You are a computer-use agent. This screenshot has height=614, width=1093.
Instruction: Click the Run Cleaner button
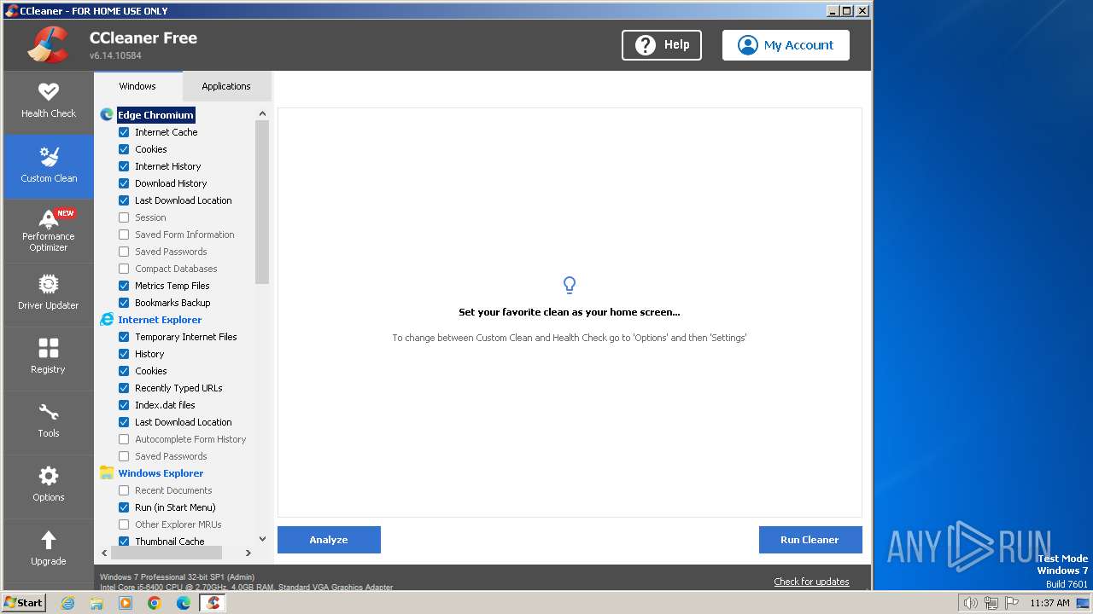tap(810, 540)
